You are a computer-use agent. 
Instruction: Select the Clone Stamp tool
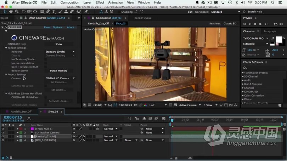pos(66,12)
